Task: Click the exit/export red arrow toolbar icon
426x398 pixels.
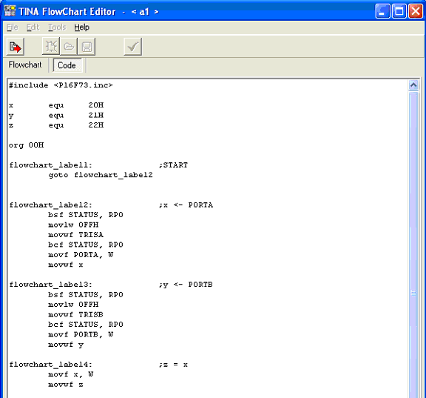Action: click(x=16, y=47)
